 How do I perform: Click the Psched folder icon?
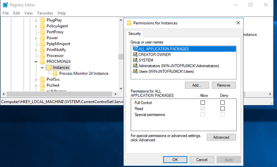pyautogui.click(x=43, y=85)
